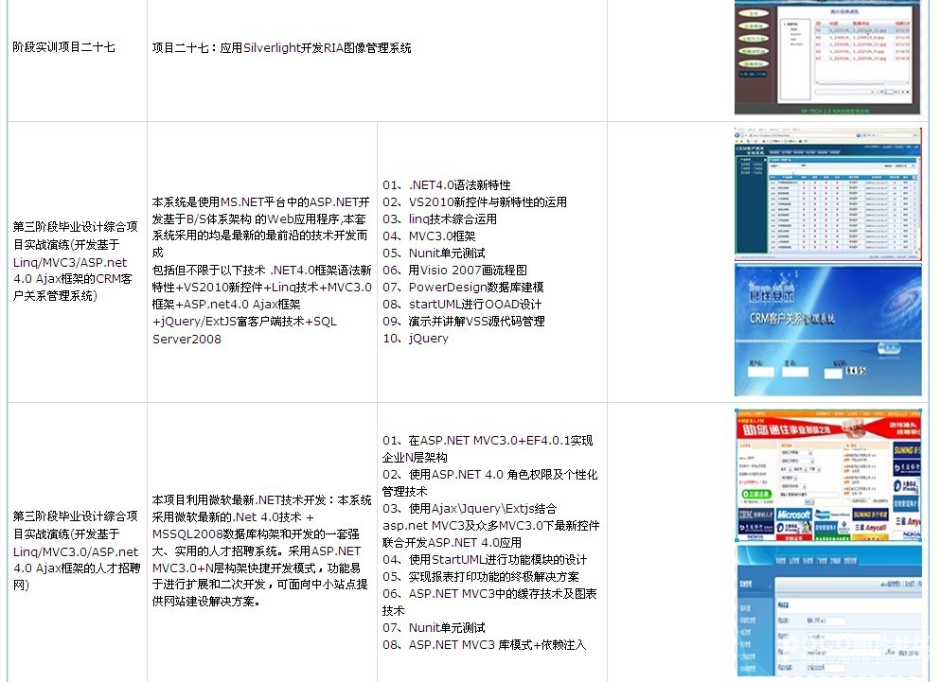This screenshot has width=941, height=682.
Task: Select item 07、PowerDesign数据库建模
Action: (x=463, y=287)
